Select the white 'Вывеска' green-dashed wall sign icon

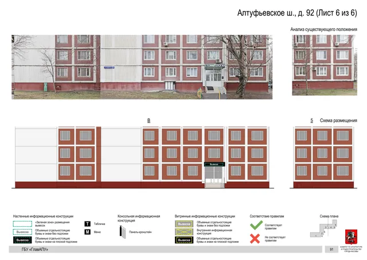click(22, 232)
